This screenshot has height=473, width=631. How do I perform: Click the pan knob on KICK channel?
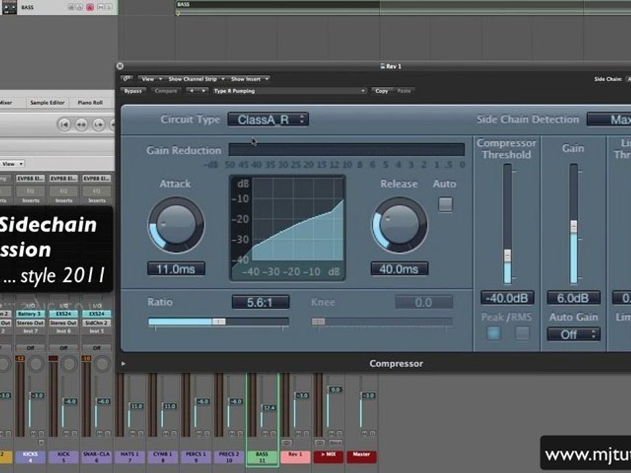[69, 364]
